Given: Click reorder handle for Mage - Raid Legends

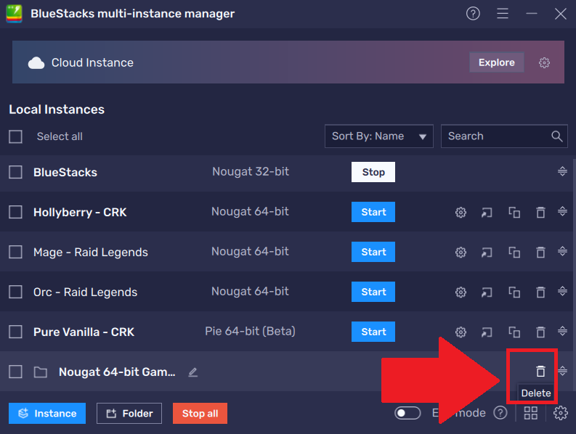Looking at the screenshot, I should pyautogui.click(x=562, y=251).
